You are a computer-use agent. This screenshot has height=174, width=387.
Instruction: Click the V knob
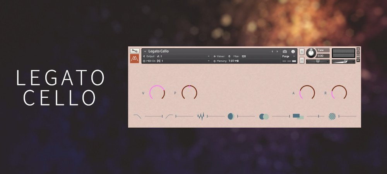pyautogui.click(x=157, y=93)
